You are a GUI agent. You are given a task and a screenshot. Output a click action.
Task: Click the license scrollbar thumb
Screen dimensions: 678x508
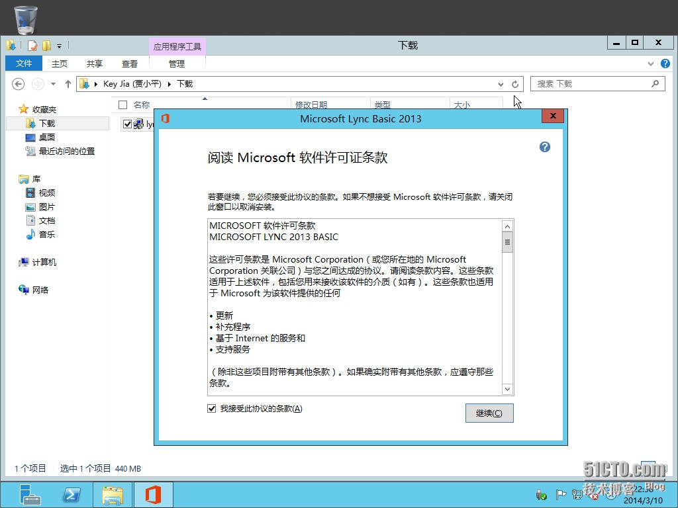(x=508, y=242)
